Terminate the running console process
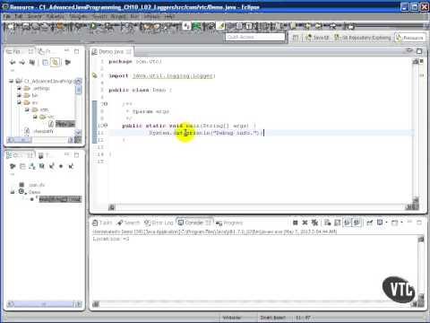Viewport: 430px width, 323px height. pos(296,223)
